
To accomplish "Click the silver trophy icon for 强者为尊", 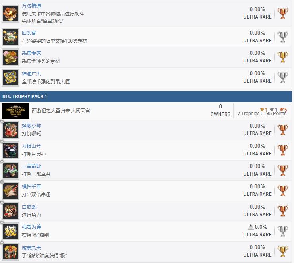I will click(282, 231).
